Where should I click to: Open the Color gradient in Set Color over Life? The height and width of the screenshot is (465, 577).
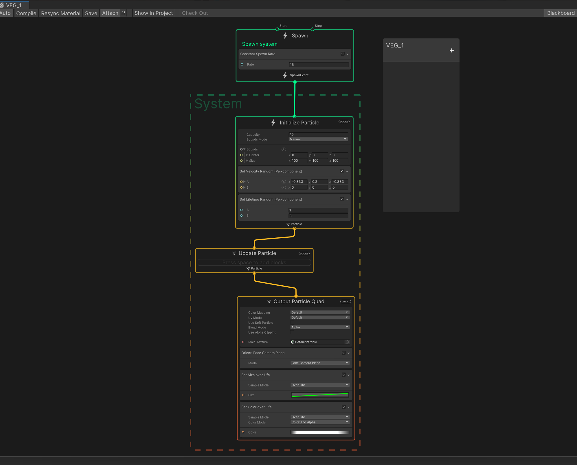point(319,432)
